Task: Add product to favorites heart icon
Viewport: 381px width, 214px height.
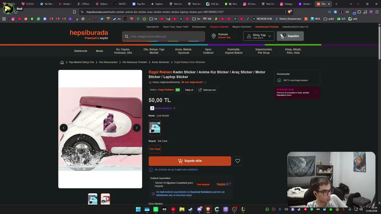Action: [238, 161]
